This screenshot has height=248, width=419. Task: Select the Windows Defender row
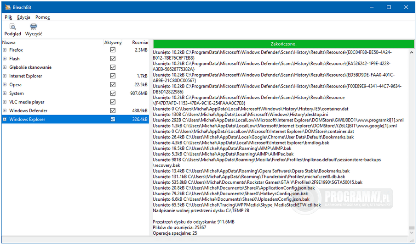point(29,110)
